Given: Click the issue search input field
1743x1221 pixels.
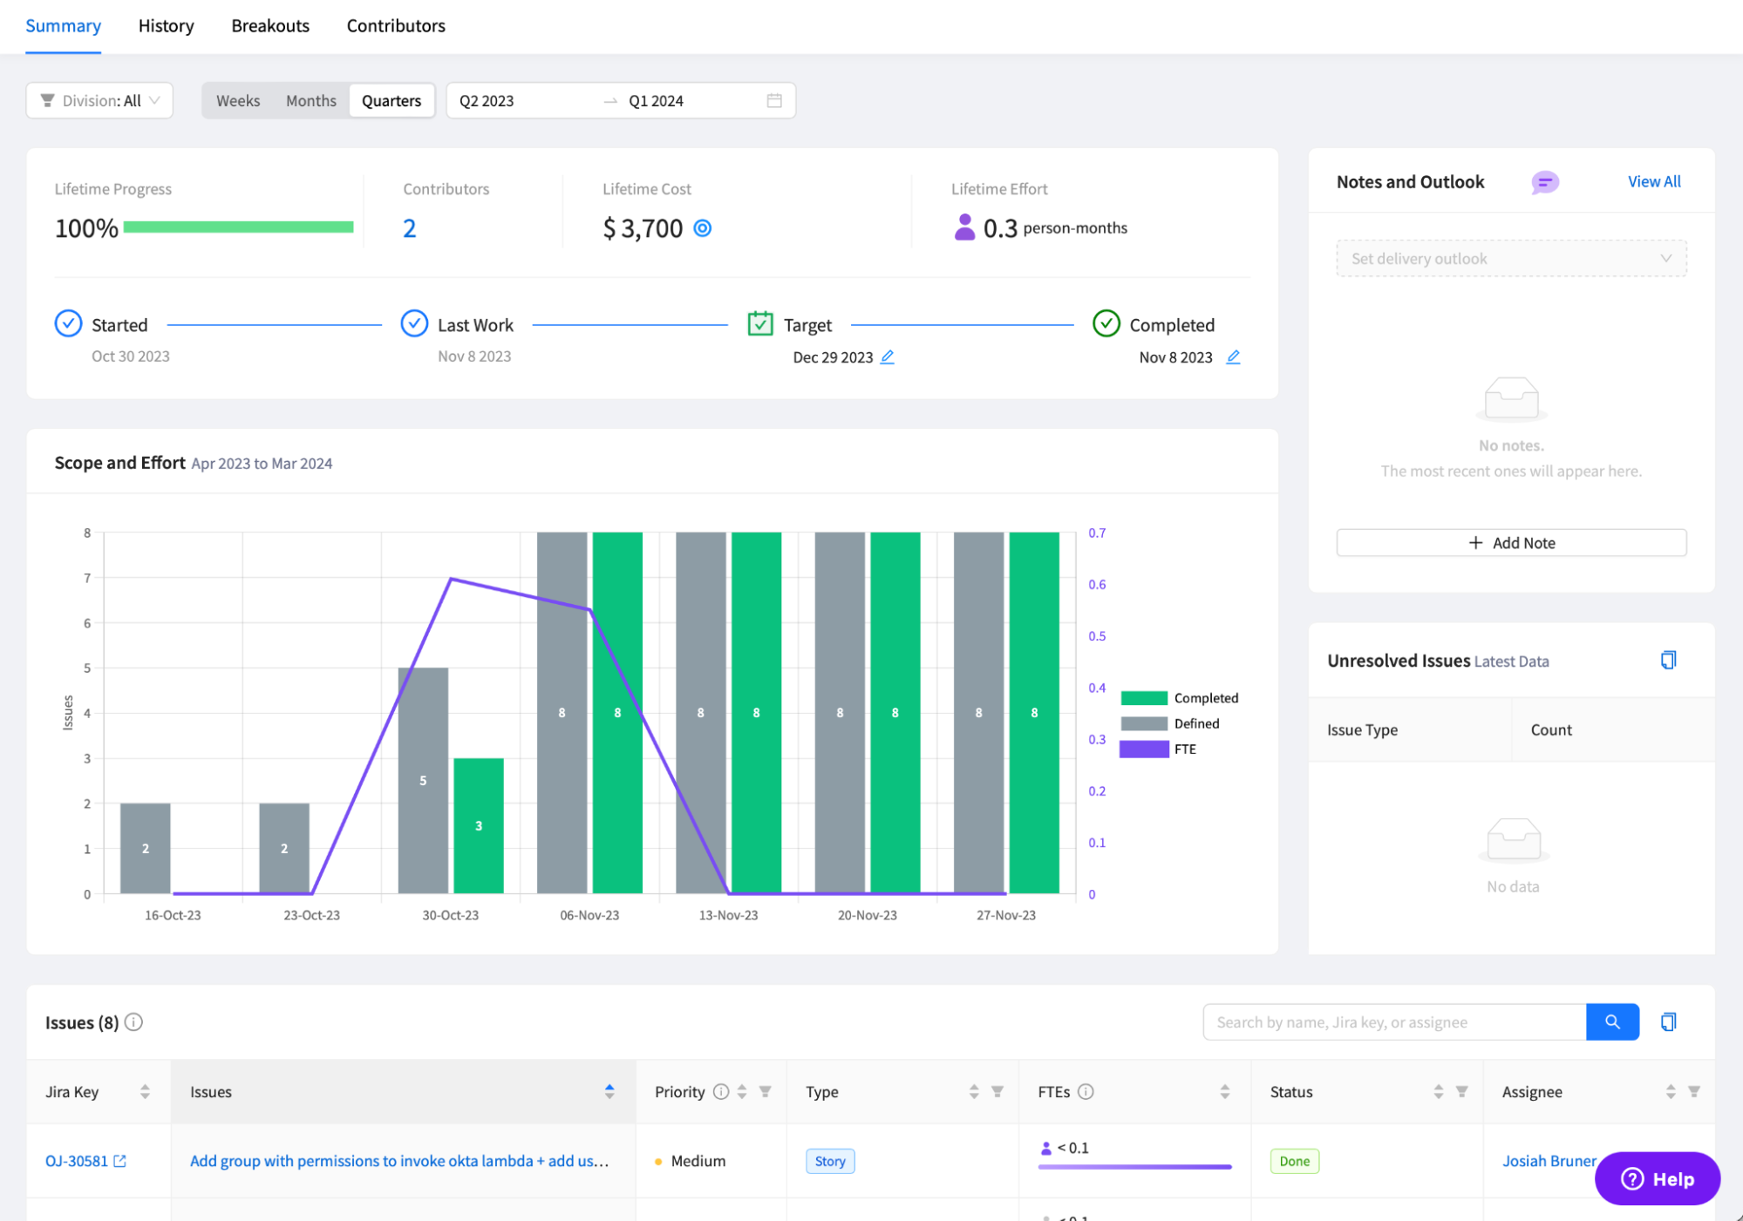Looking at the screenshot, I should (1392, 1022).
